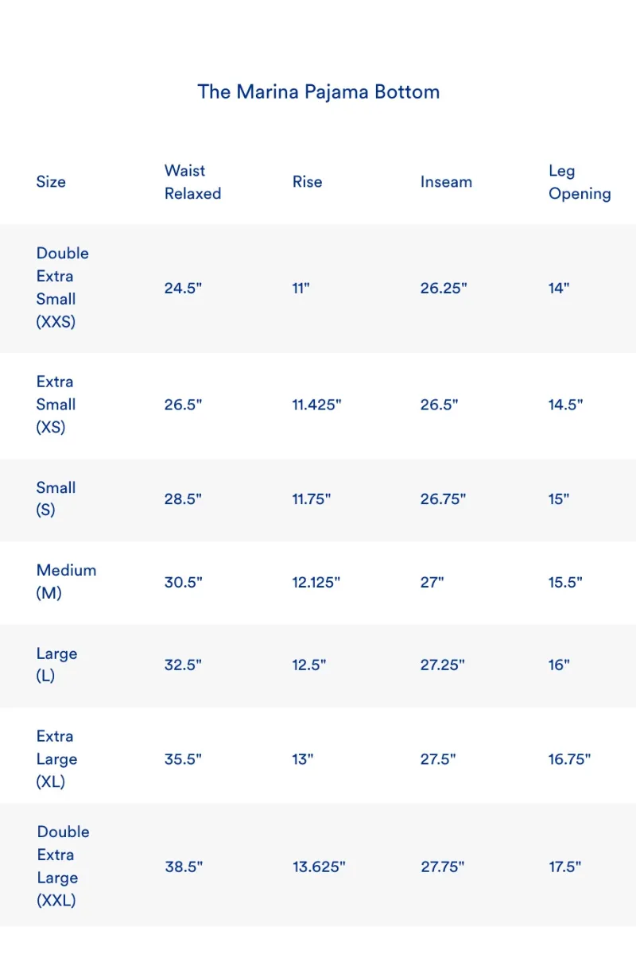Select the Waist Relaxed column header
The width and height of the screenshot is (636, 954).
tap(192, 182)
